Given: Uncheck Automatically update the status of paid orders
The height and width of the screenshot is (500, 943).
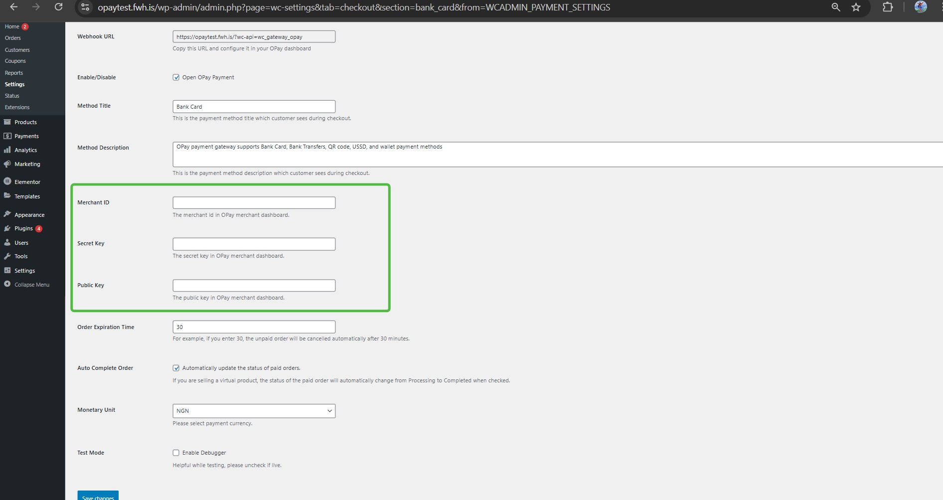Looking at the screenshot, I should pos(176,367).
